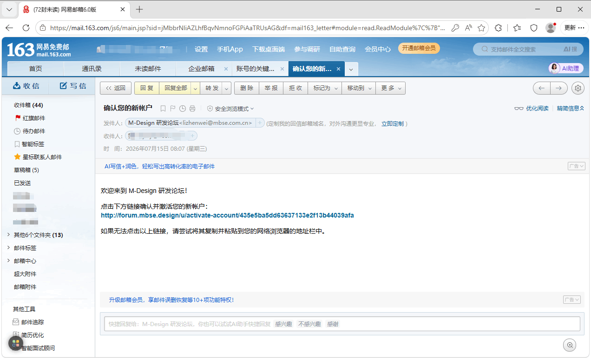Print the email using the printer icon
The height and width of the screenshot is (359, 591).
(192, 109)
